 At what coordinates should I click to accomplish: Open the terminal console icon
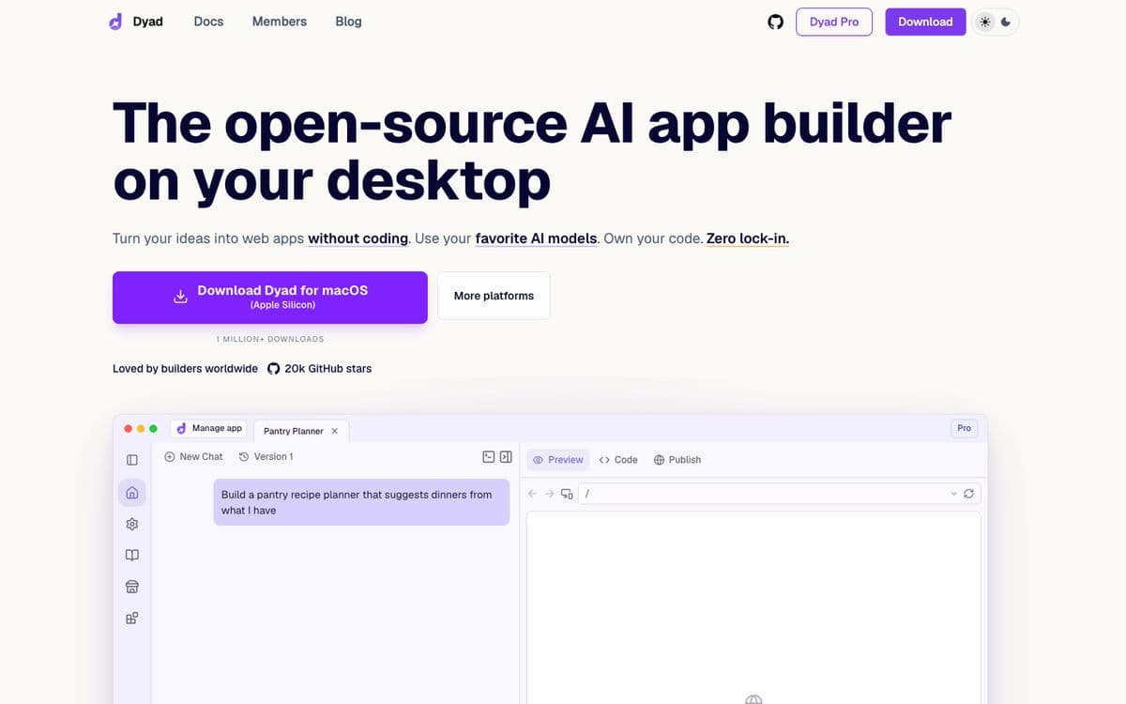coord(488,457)
